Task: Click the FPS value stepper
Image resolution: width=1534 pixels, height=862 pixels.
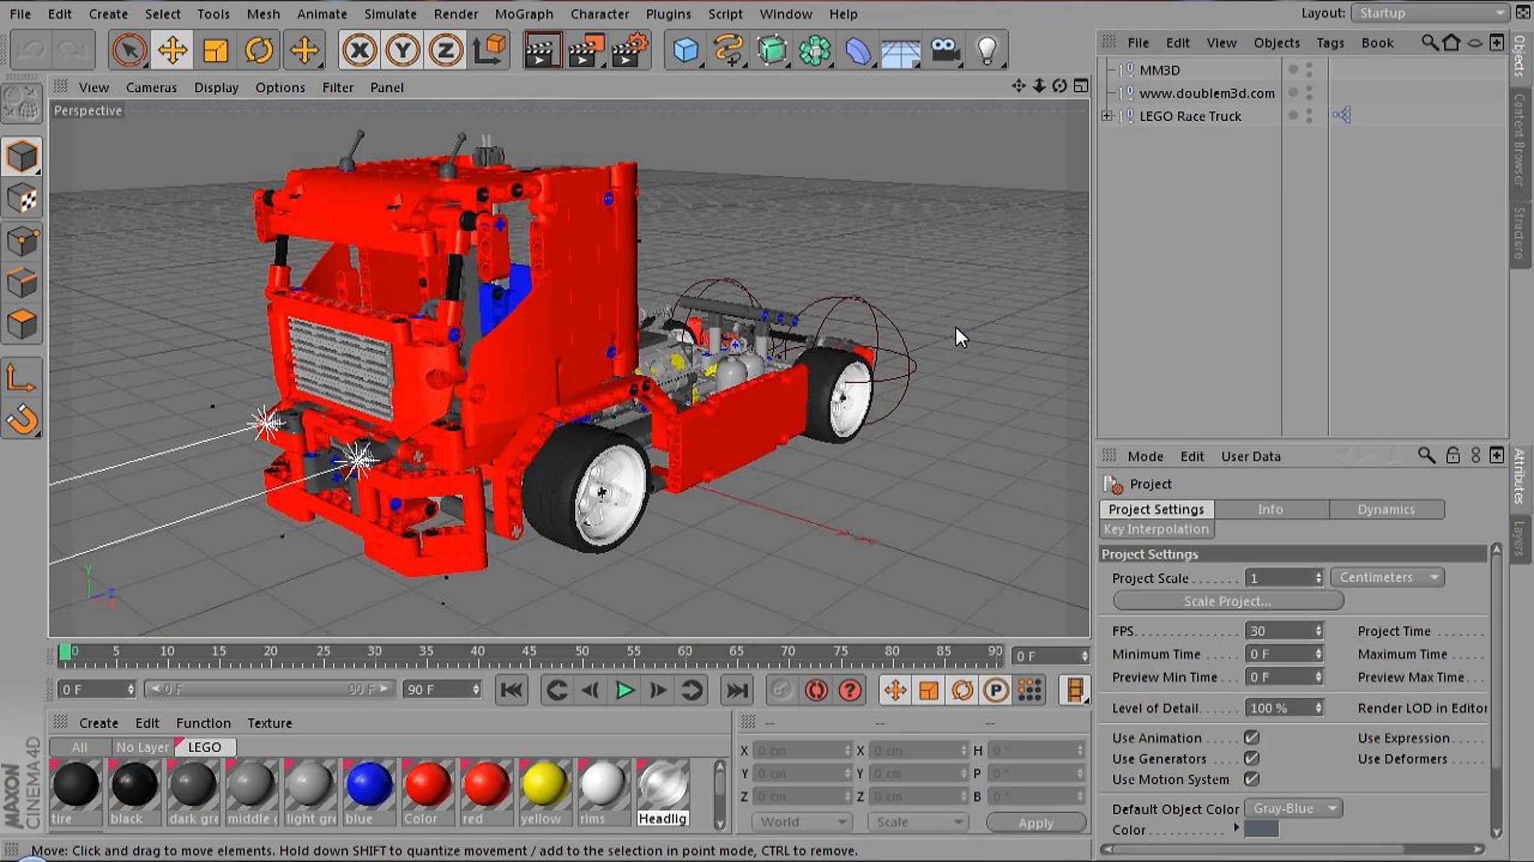Action: pos(1318,631)
